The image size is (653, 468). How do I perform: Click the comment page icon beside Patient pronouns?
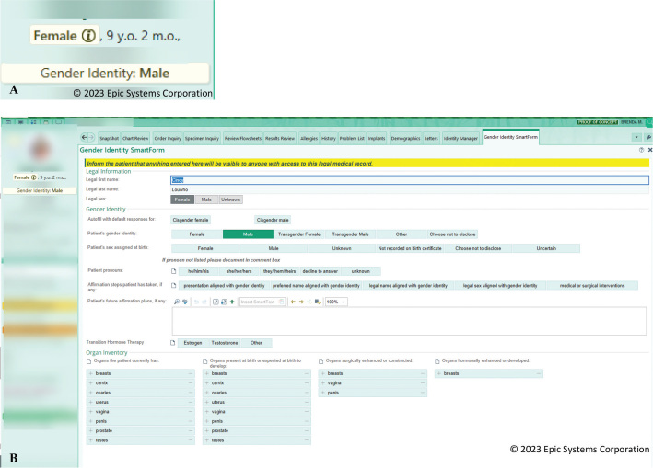[x=174, y=271]
